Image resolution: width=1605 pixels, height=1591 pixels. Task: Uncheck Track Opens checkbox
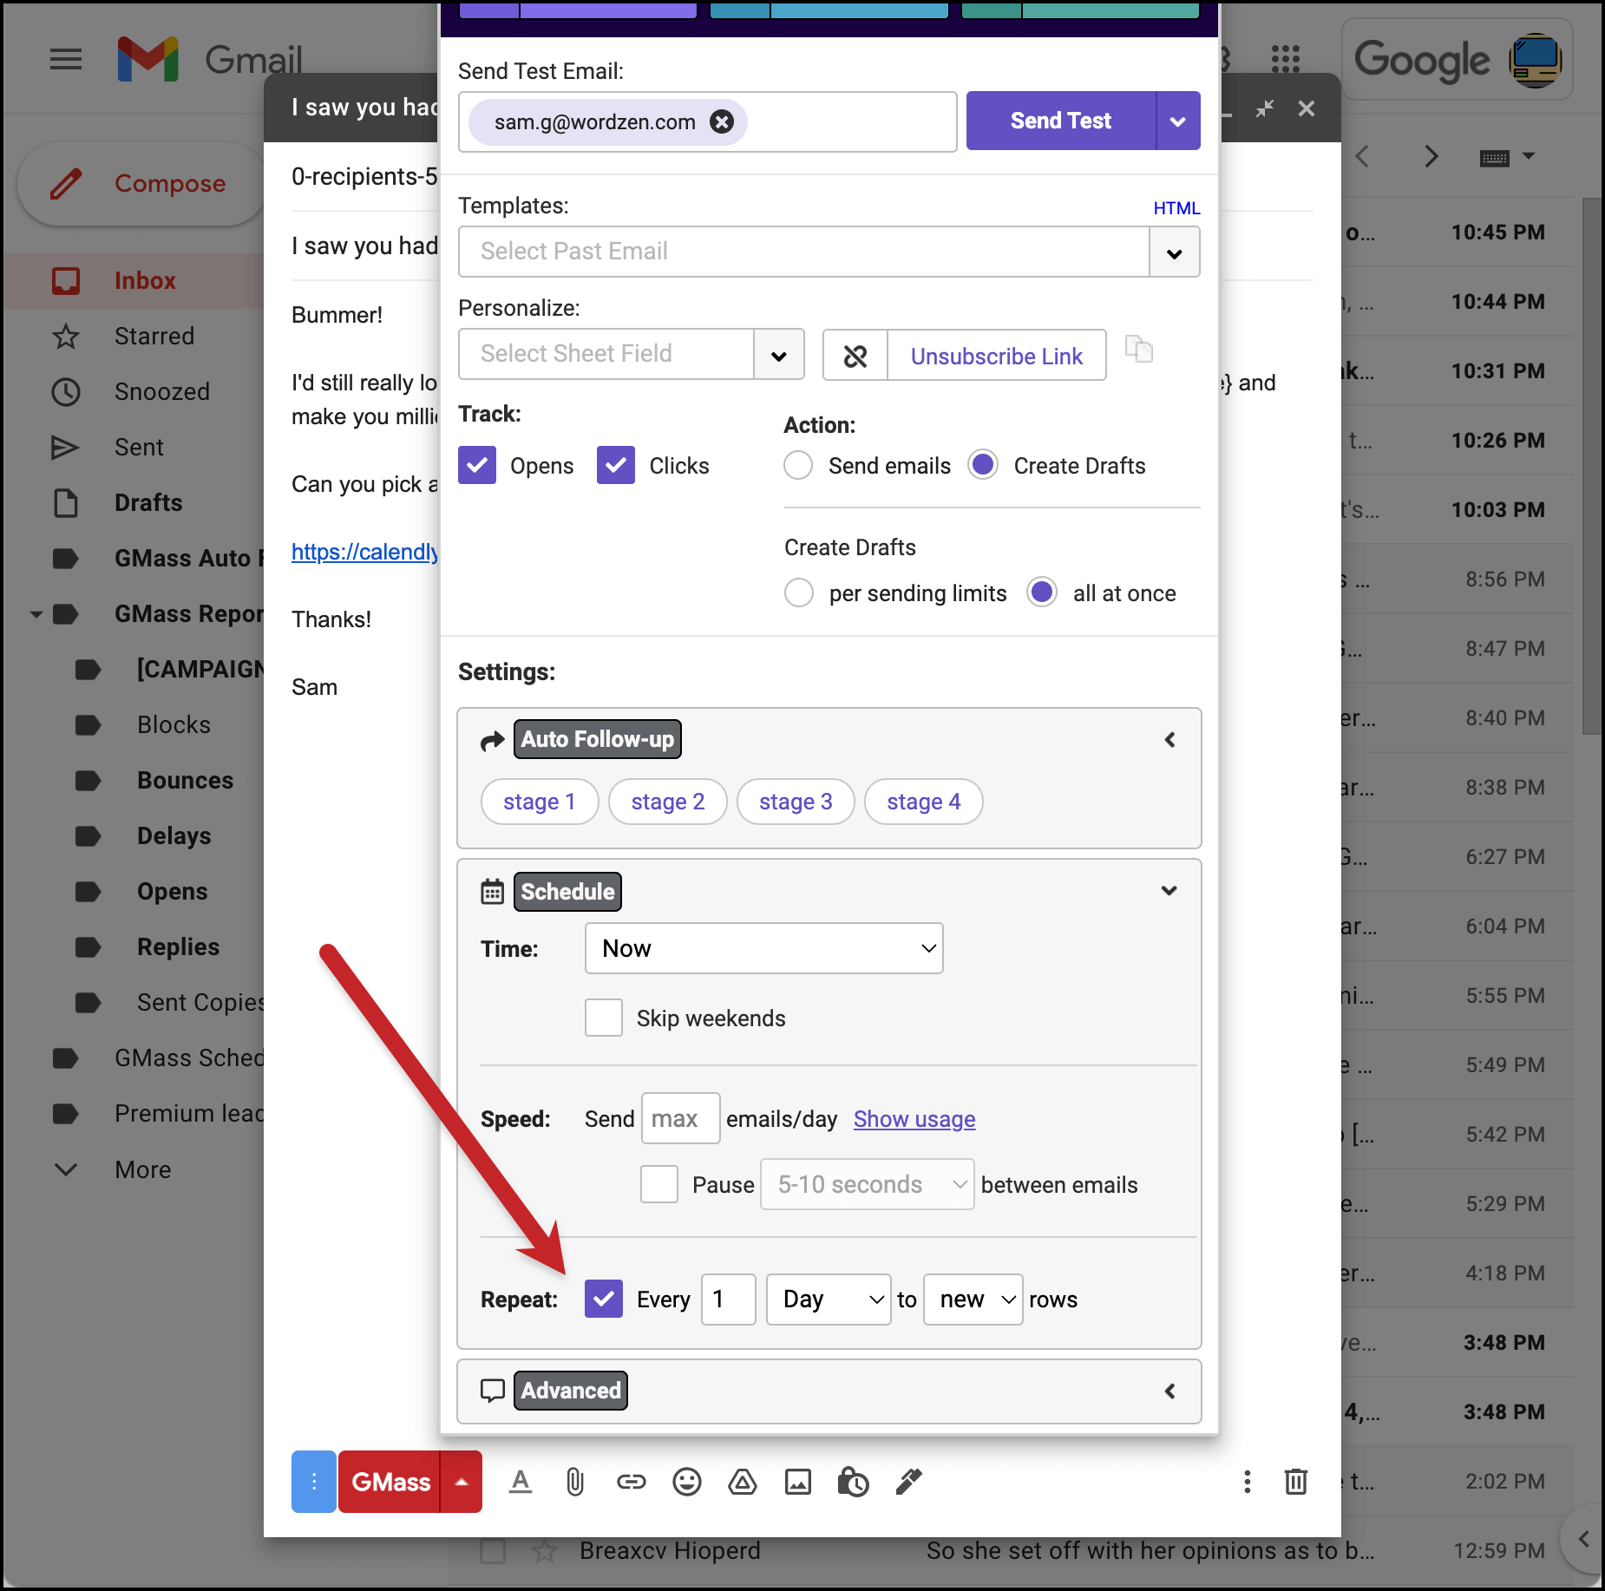(x=477, y=465)
